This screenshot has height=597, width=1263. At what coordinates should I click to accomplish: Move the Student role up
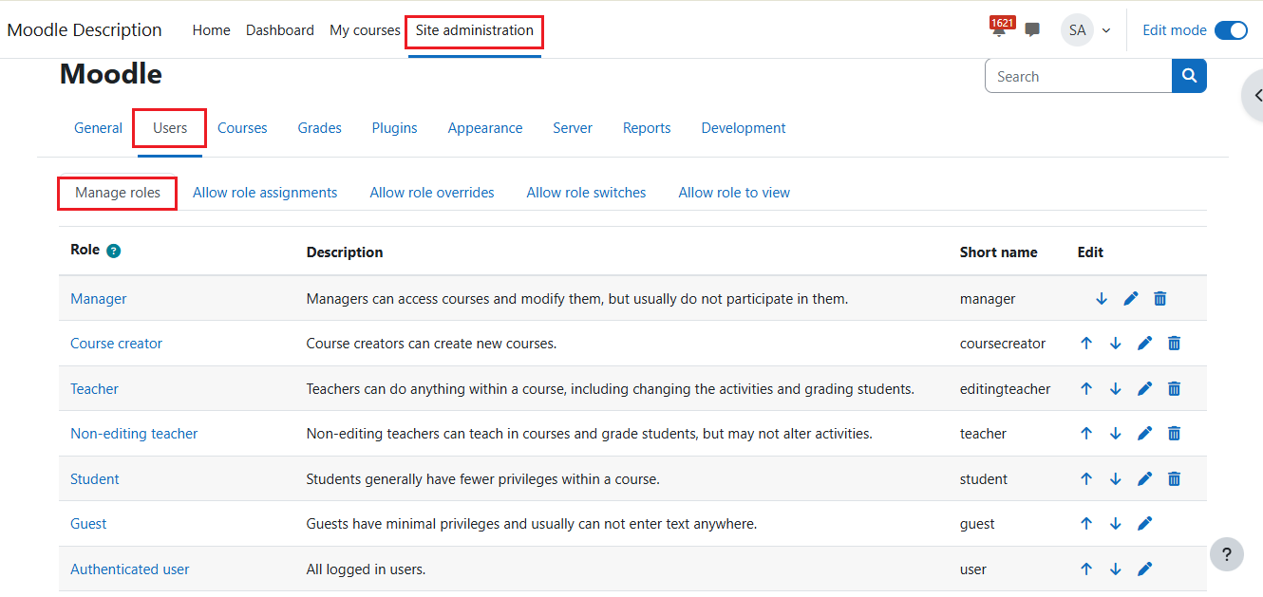[1087, 479]
